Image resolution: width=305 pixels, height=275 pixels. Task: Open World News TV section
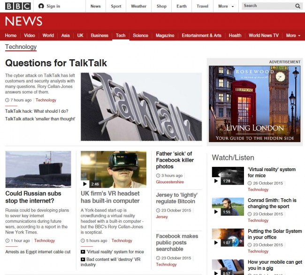click(264, 35)
